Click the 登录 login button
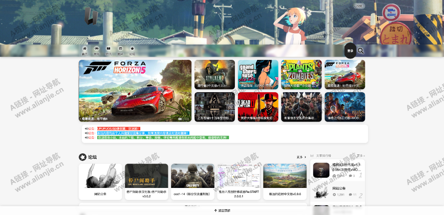444x215 pixels. point(350,51)
